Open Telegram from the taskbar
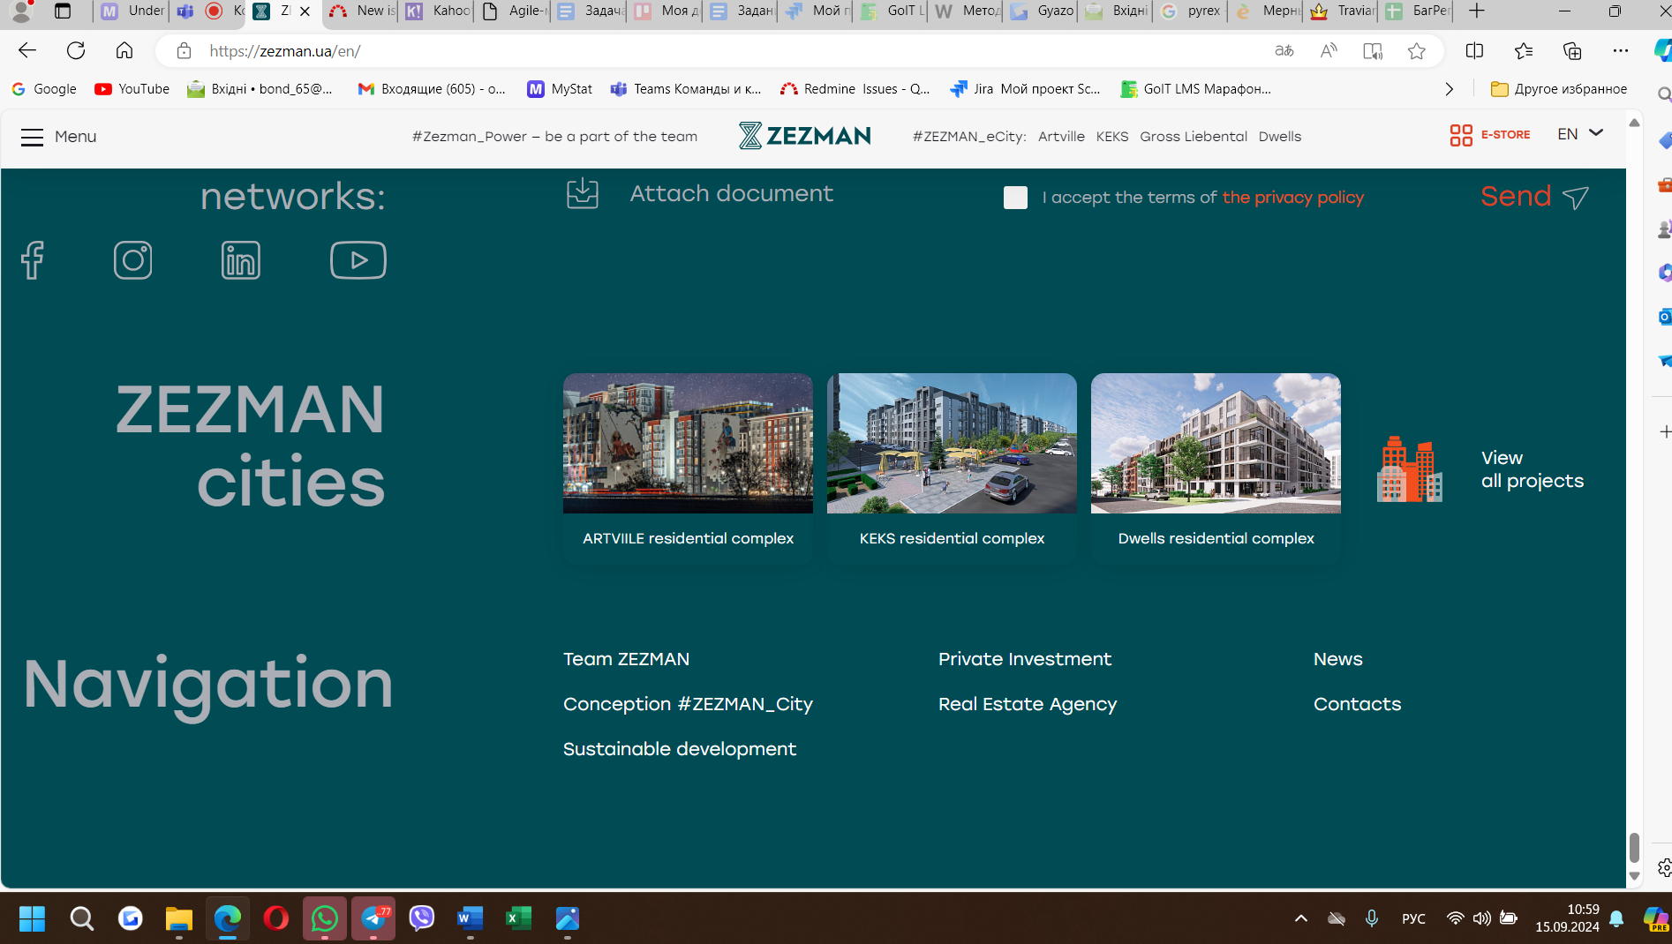 pyautogui.click(x=373, y=919)
